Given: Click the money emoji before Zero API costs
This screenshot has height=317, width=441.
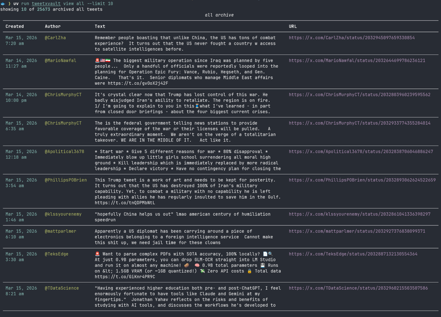Looking at the screenshot, I should tap(202, 271).
